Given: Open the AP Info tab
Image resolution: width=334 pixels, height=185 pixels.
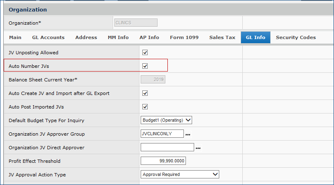Looking at the screenshot, I should click(149, 37).
